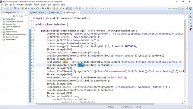
Task: Click the Debug bug icon
Action: (x=32, y=8)
